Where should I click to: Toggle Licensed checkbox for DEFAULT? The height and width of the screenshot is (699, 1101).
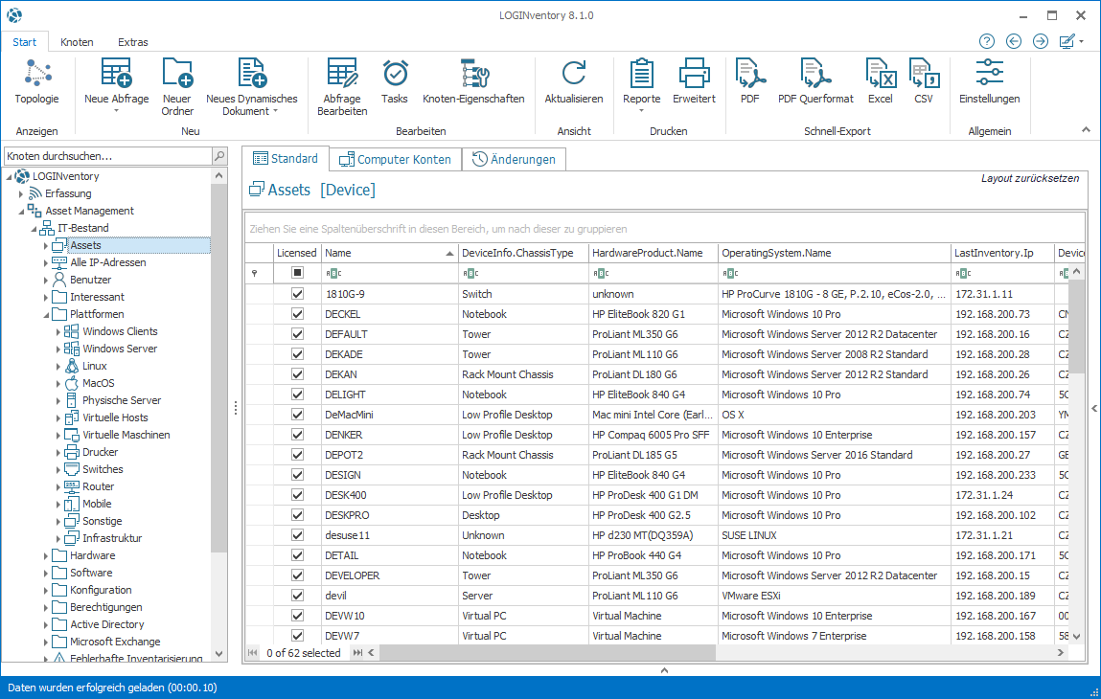point(298,334)
